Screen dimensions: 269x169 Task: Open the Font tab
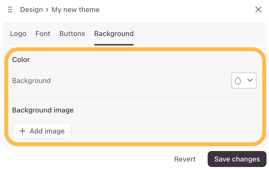43,33
